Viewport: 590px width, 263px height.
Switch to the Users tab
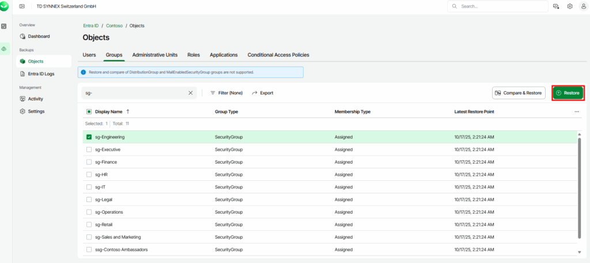coord(89,55)
